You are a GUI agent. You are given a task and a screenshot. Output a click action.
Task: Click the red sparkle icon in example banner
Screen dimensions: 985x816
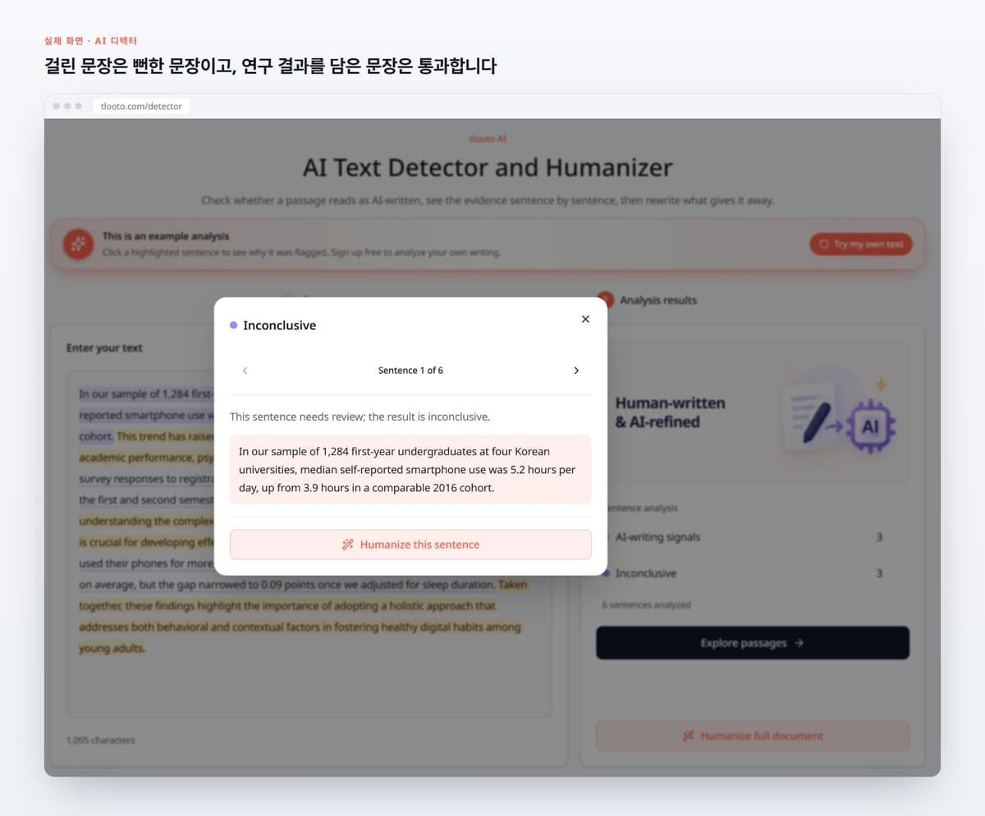(x=78, y=244)
